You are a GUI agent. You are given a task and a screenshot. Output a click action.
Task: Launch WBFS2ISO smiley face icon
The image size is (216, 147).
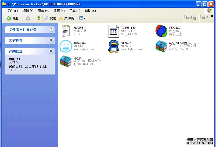66,46
